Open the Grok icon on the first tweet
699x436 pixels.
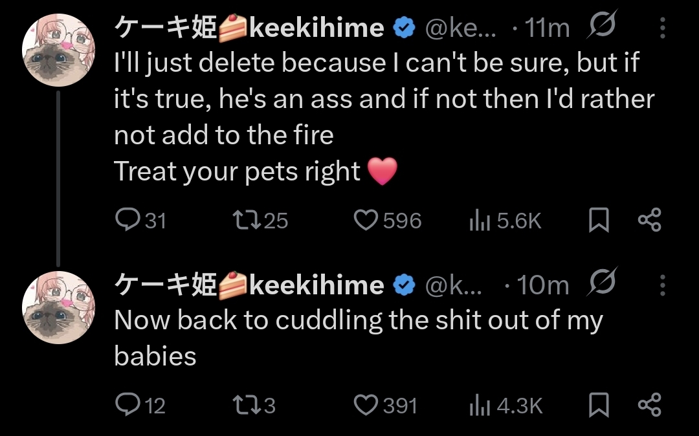pos(602,27)
